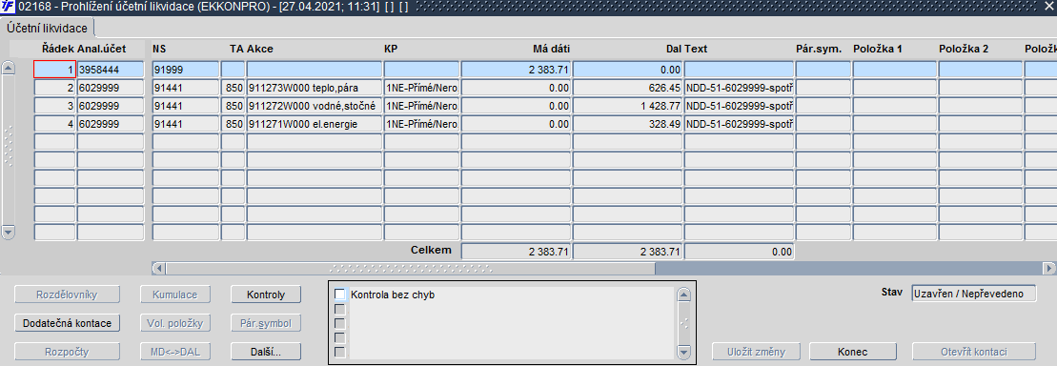The image size is (1057, 366).
Task: Click Akce cell 911271W000 el.energie
Action: tap(315, 124)
